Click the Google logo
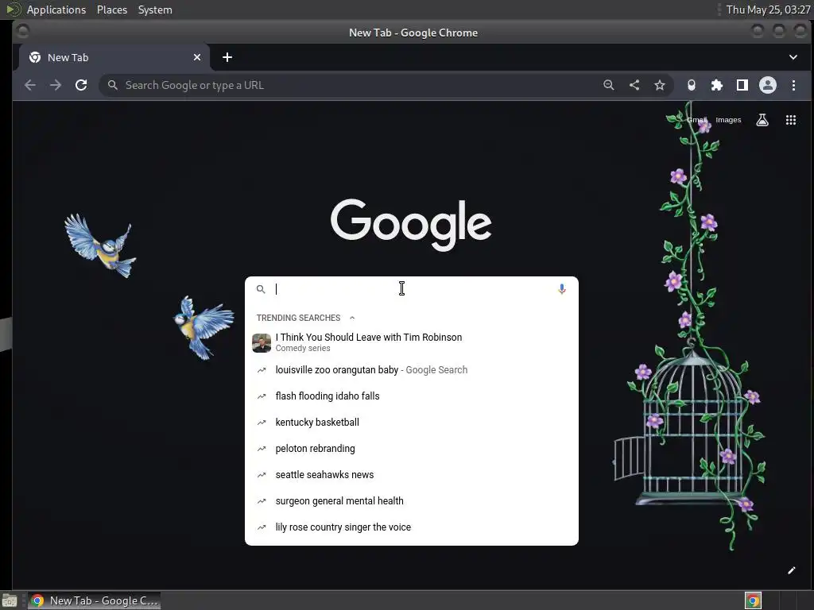Screen dimensions: 814x610 click(x=411, y=224)
